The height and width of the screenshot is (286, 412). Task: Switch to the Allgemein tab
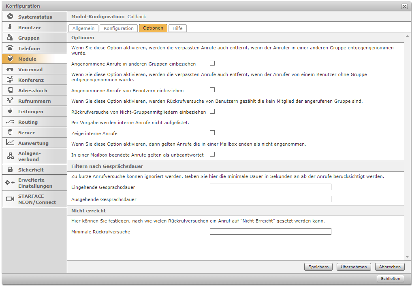click(83, 28)
